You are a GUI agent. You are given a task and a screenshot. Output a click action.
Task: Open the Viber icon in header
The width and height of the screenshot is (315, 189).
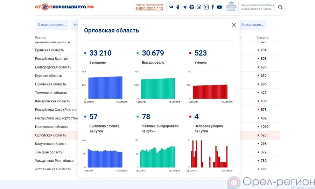tap(199, 7)
